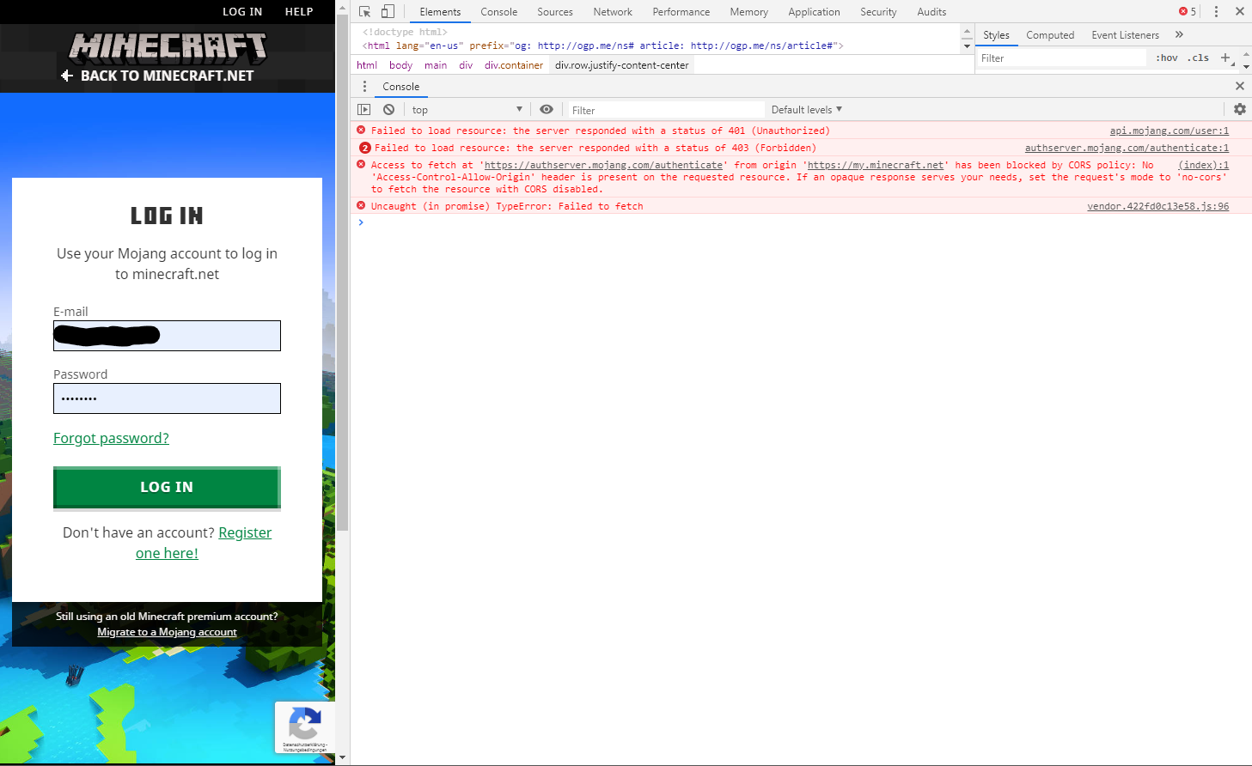Open the Audits tab

point(931,12)
